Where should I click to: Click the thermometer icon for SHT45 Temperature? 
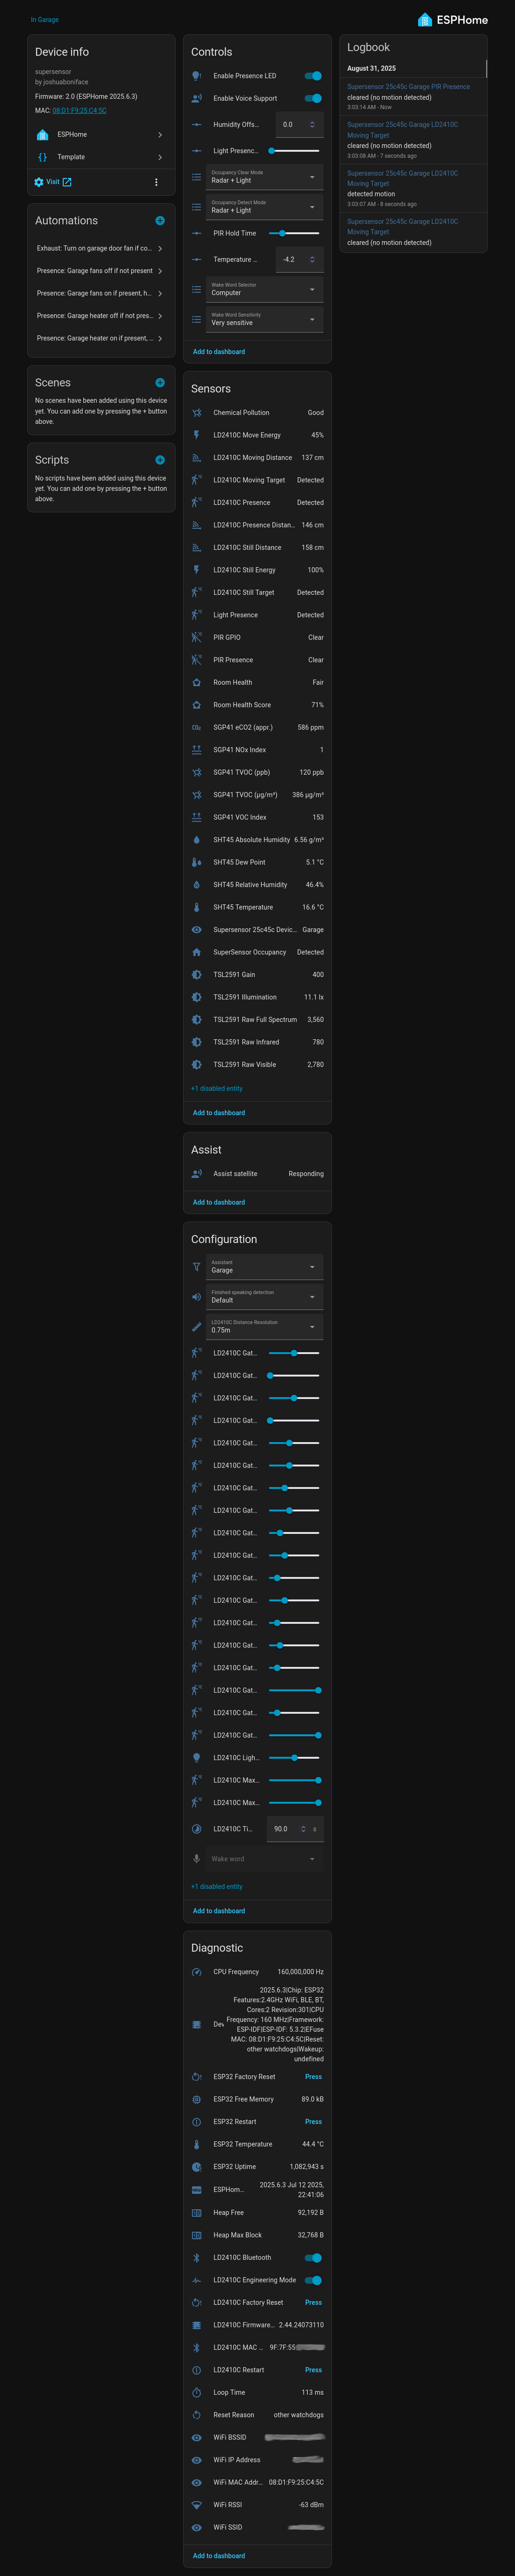[196, 907]
